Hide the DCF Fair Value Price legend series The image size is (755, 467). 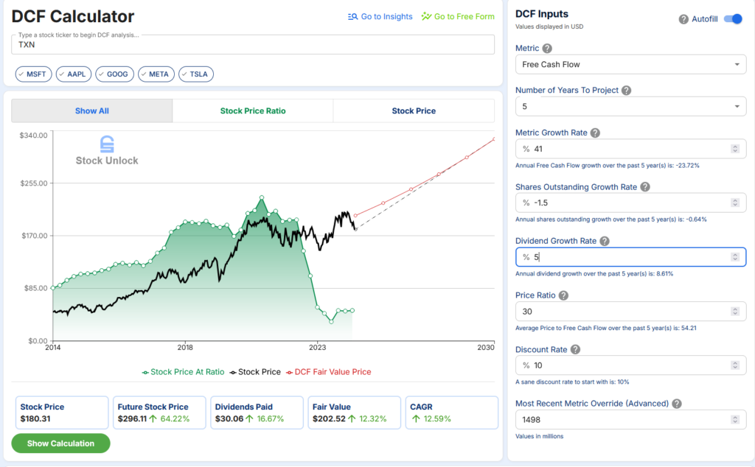pos(328,372)
